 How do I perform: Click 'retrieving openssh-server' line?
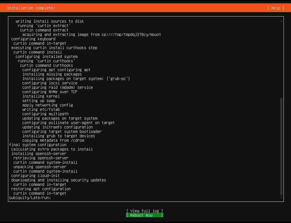(41, 158)
